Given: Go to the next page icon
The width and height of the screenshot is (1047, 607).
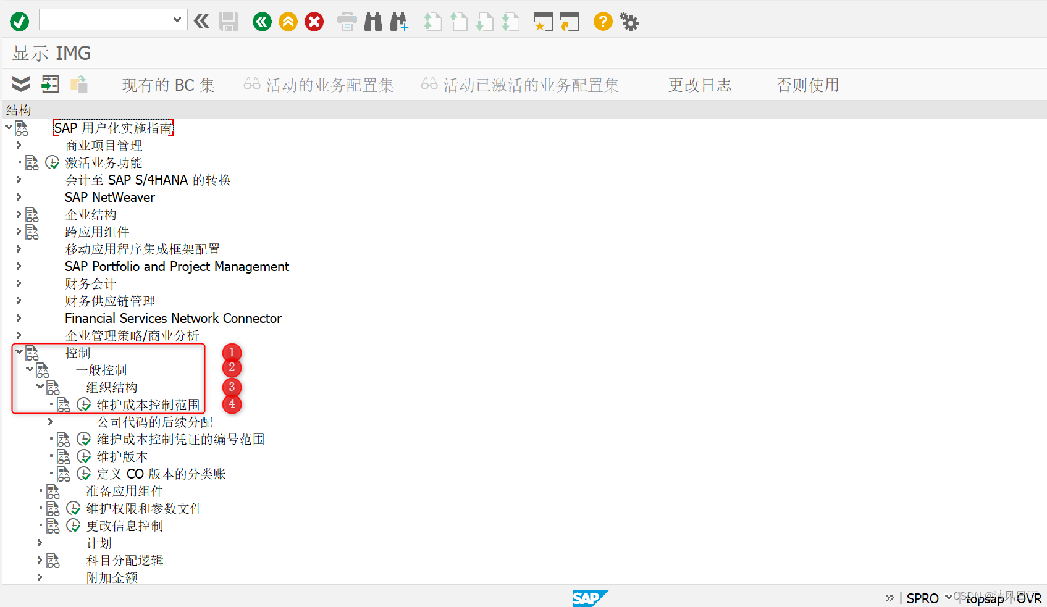Looking at the screenshot, I should click(485, 22).
